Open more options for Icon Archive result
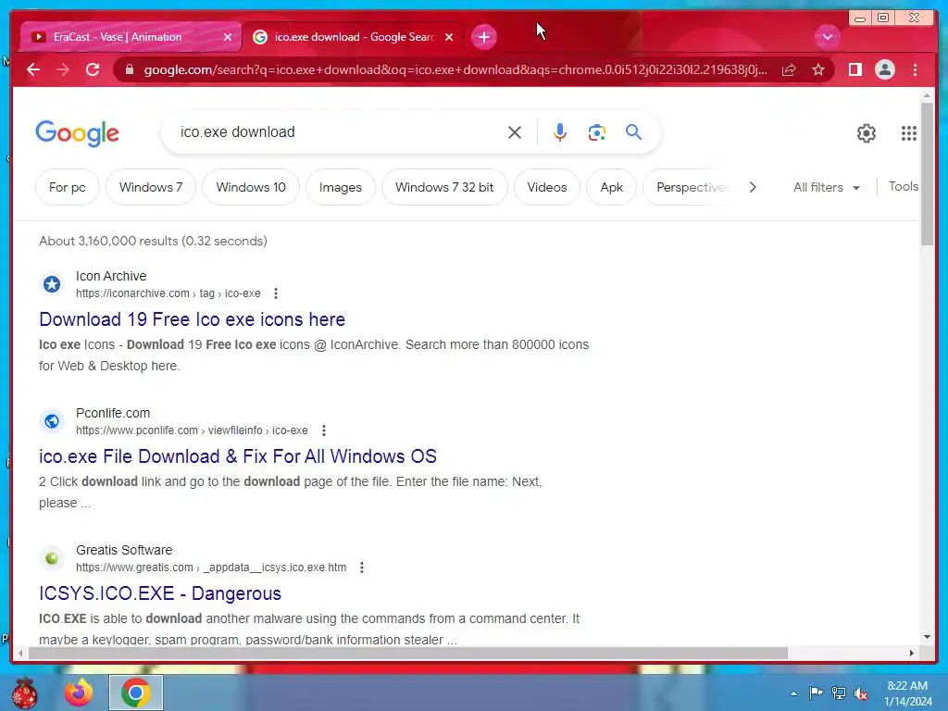The width and height of the screenshot is (948, 711). pos(276,293)
